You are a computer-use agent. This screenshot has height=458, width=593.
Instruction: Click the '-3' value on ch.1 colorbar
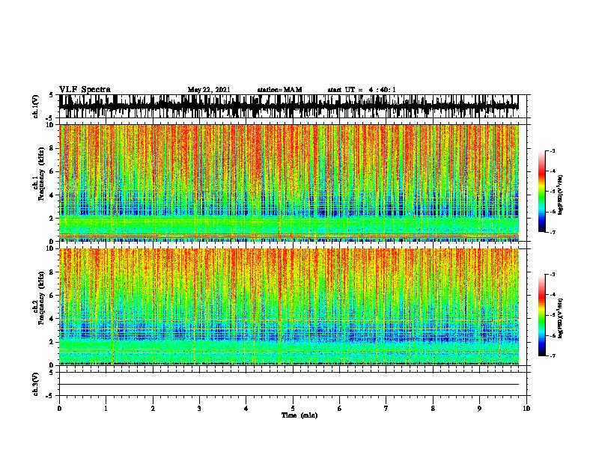pyautogui.click(x=552, y=150)
